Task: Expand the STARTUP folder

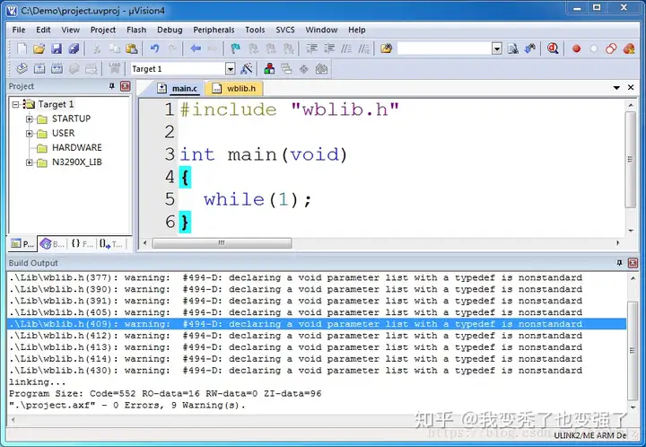Action: 30,119
